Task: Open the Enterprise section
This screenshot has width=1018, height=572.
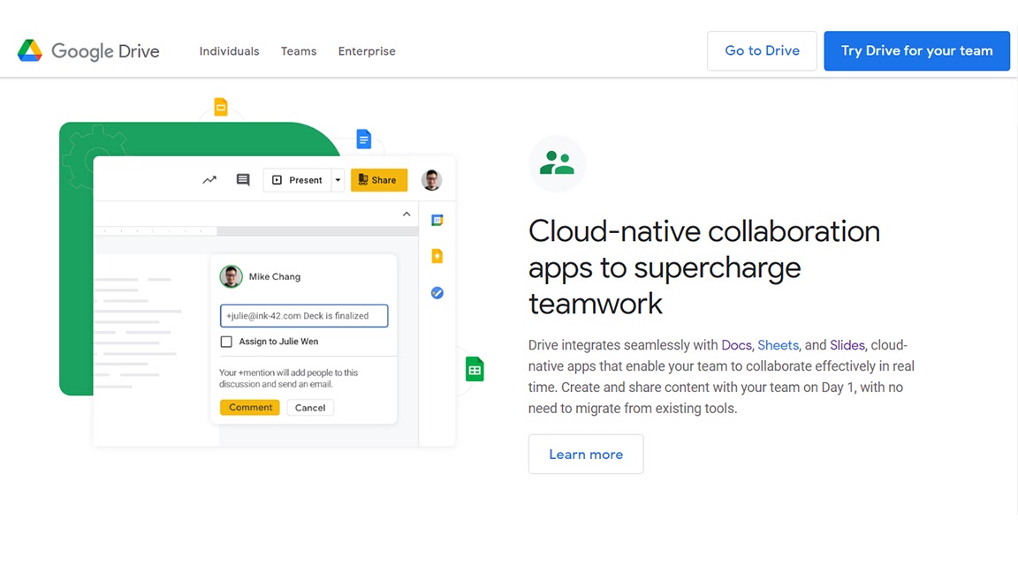Action: pyautogui.click(x=367, y=51)
